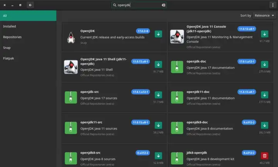The height and width of the screenshot is (167, 278).
Task: Select the All category
Action: point(28,15)
